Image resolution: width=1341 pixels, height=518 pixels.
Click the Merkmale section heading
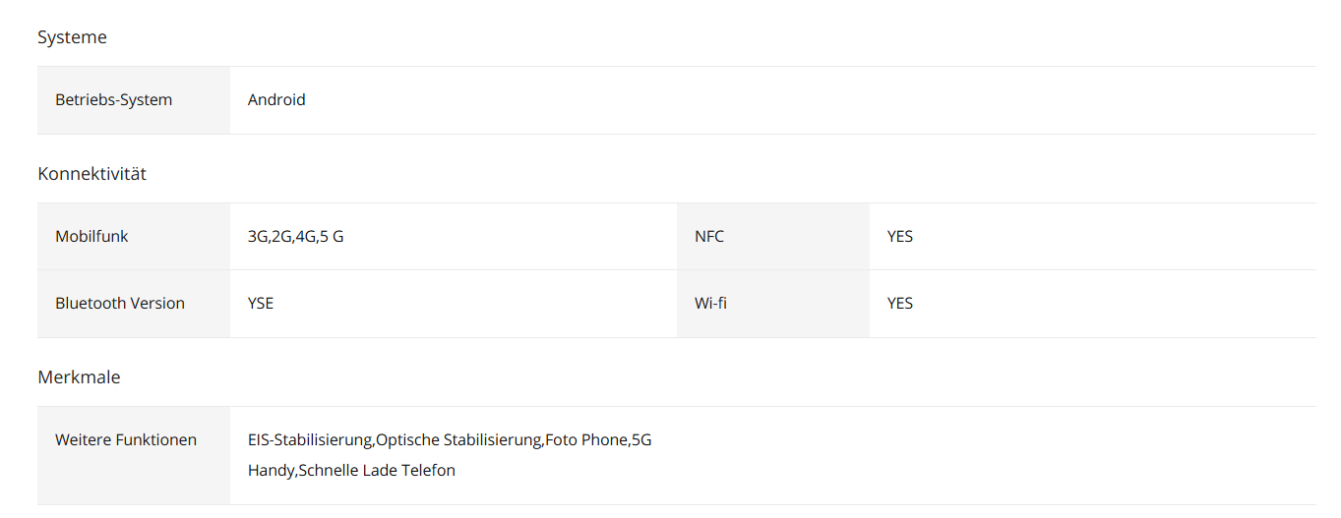click(x=79, y=377)
